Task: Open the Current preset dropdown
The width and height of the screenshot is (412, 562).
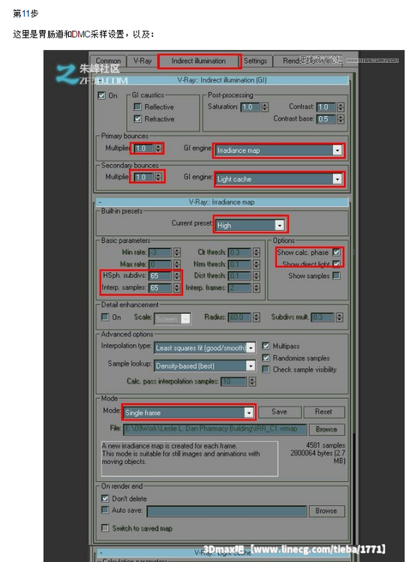Action: [x=250, y=225]
